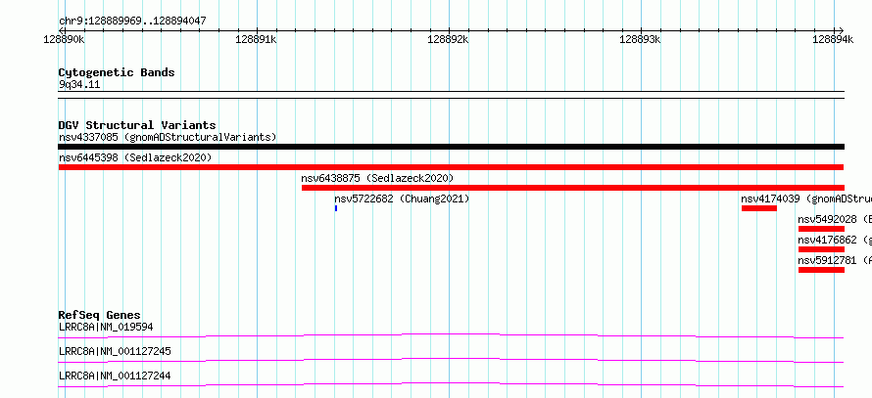Select the magenta LRRC8A|NM_019594 gene line
Screen dimensions: 872x398
[451, 335]
